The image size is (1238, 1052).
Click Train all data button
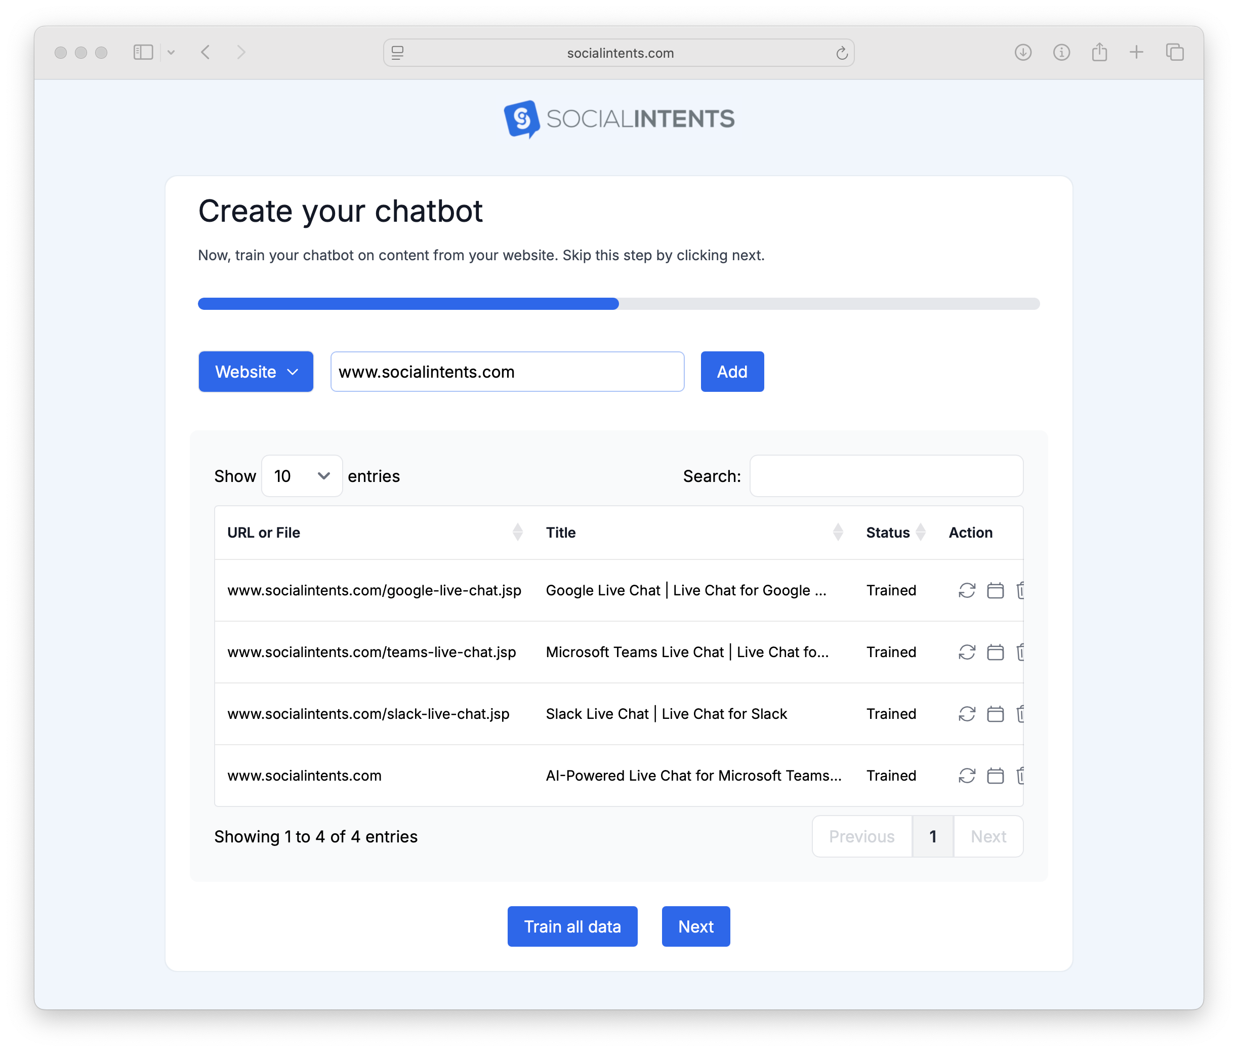572,926
